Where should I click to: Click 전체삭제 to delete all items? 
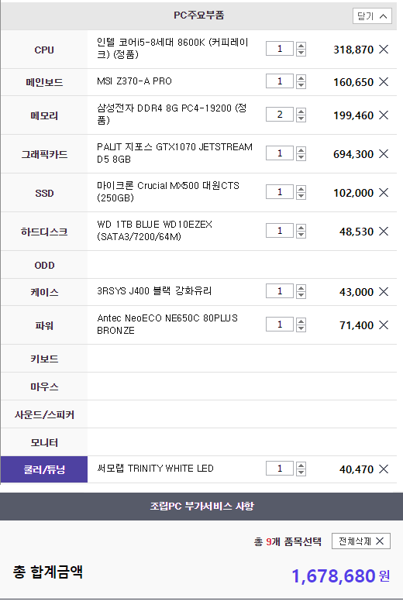[360, 541]
